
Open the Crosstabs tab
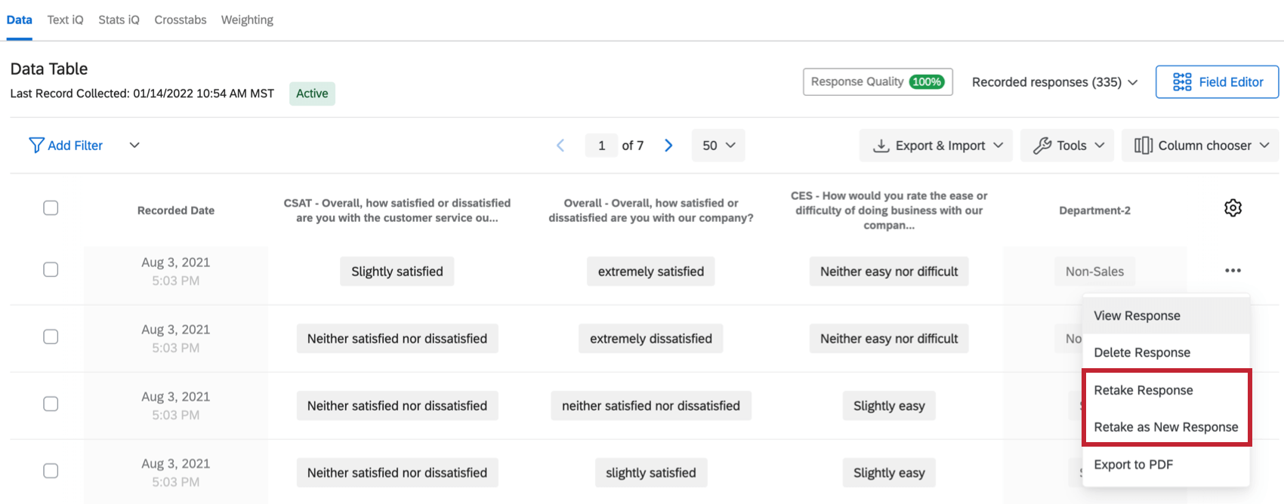(x=180, y=20)
